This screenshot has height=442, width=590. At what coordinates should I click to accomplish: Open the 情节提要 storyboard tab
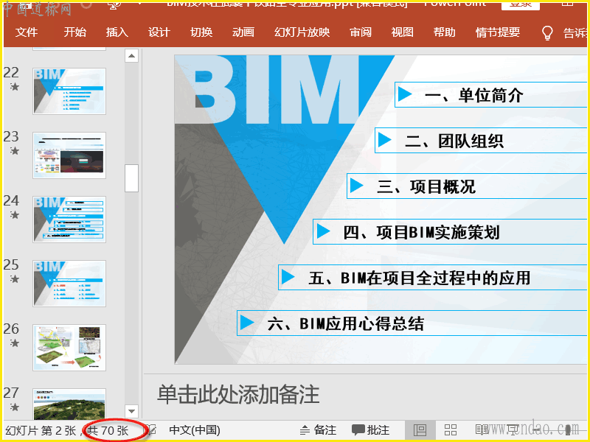coord(497,32)
